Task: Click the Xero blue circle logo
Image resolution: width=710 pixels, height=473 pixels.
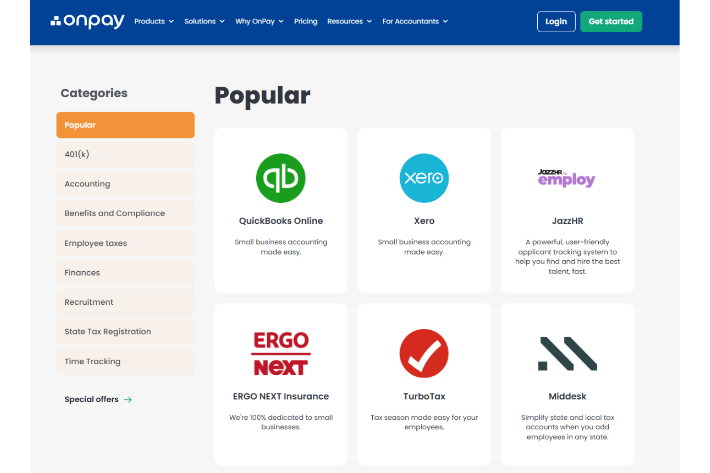Action: [424, 178]
